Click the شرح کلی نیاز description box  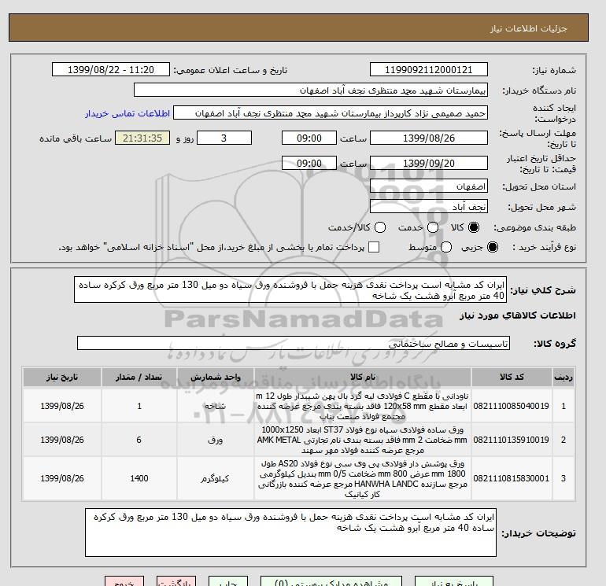[x=290, y=289]
